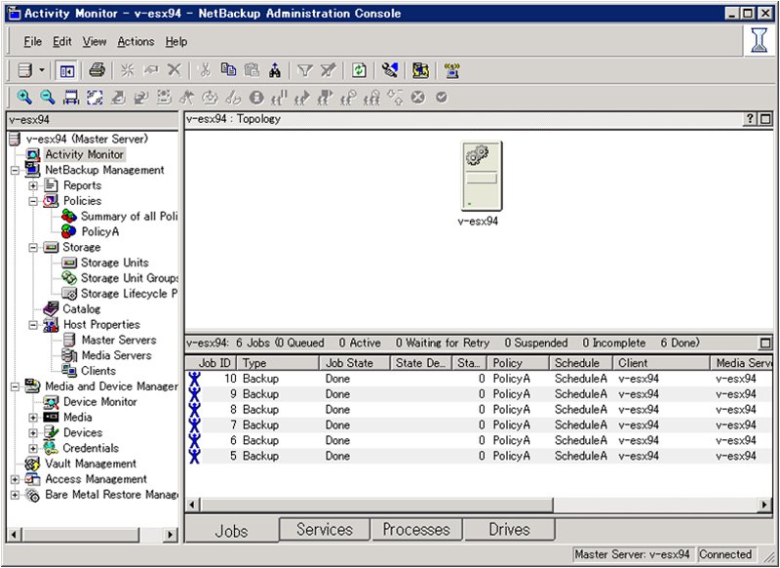Click the Fit Width topology icon

click(70, 97)
